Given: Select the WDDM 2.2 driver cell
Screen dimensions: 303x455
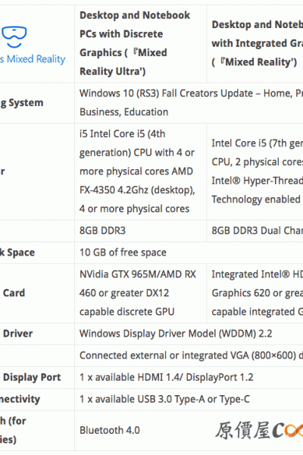Looking at the screenshot, I should (189, 334).
